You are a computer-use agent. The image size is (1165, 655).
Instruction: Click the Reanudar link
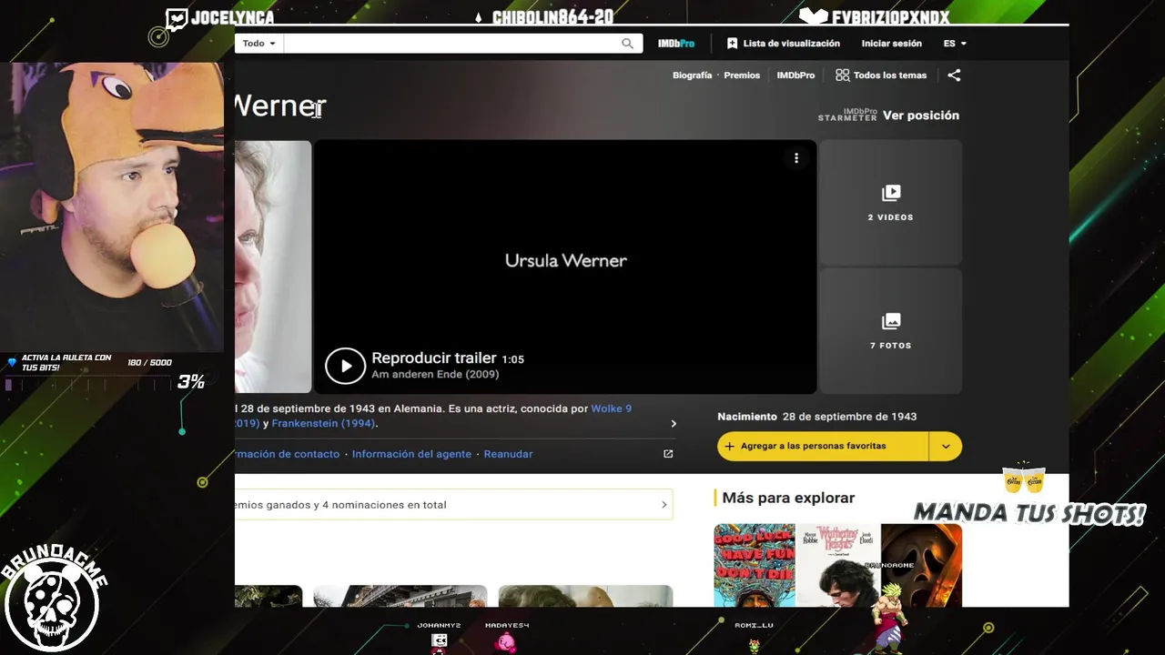coord(509,454)
